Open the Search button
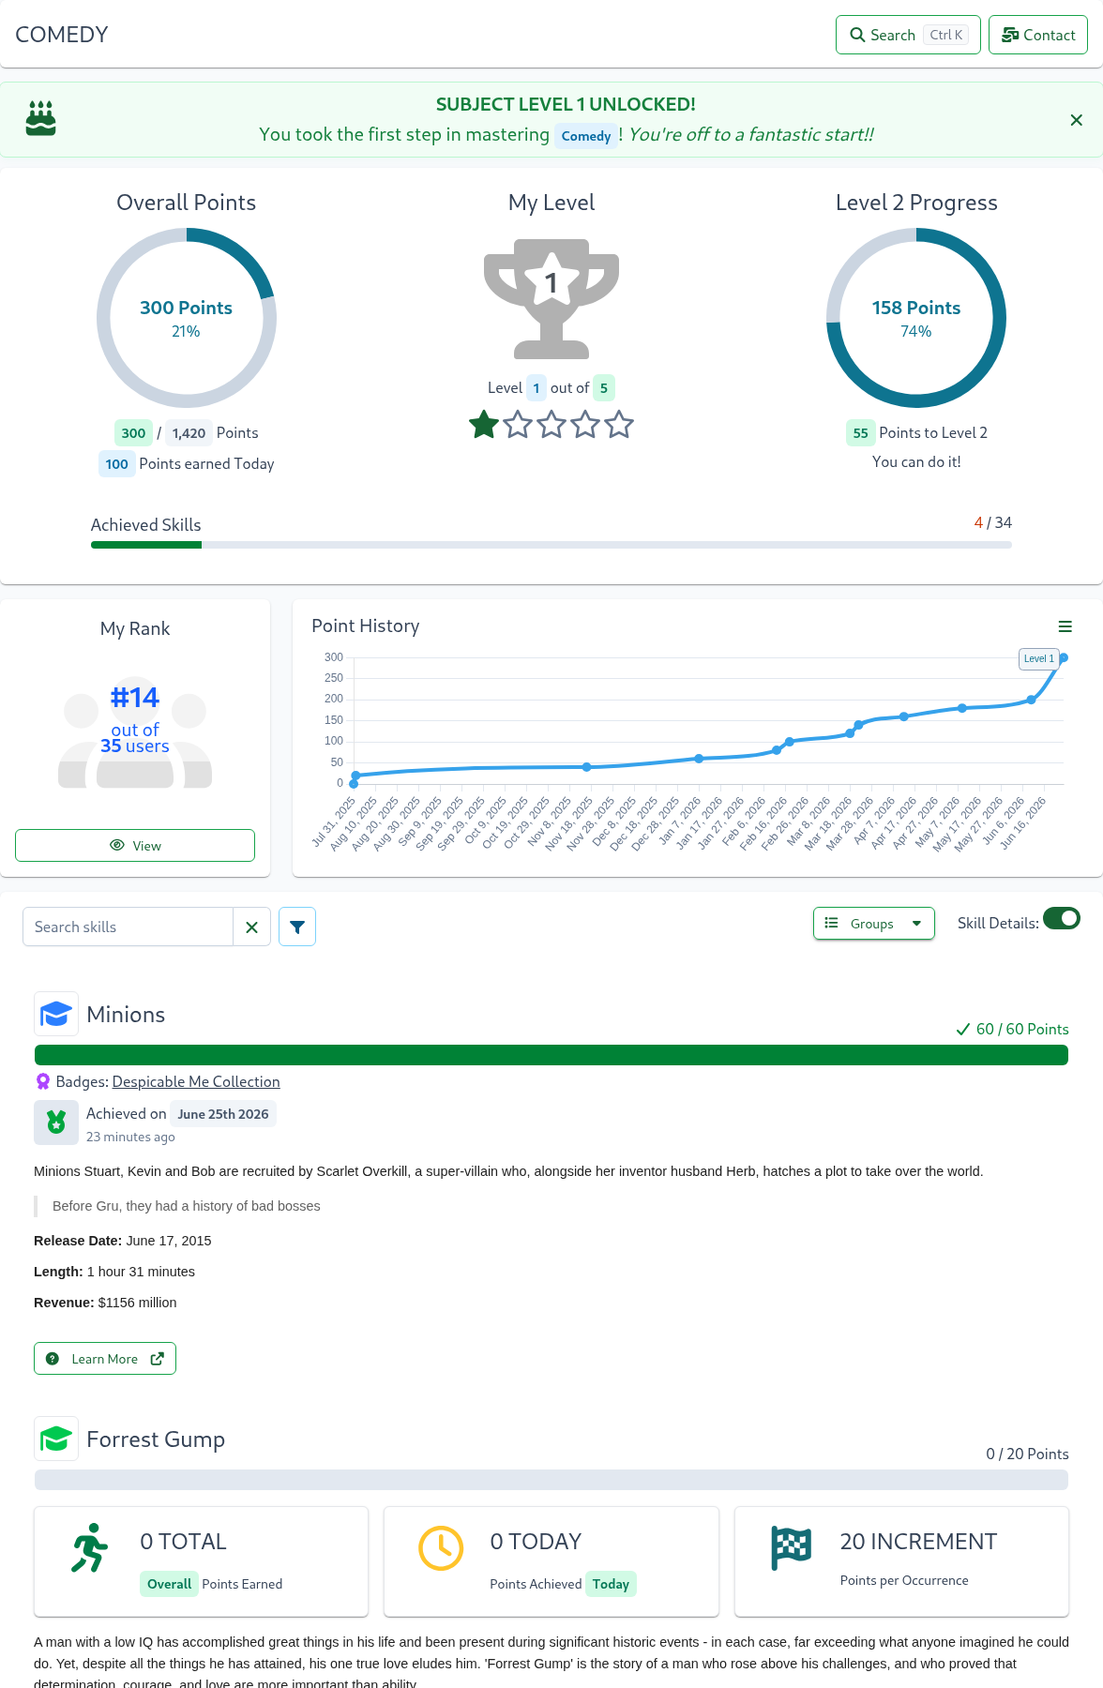Viewport: 1103px width, 1688px height. coord(908,35)
